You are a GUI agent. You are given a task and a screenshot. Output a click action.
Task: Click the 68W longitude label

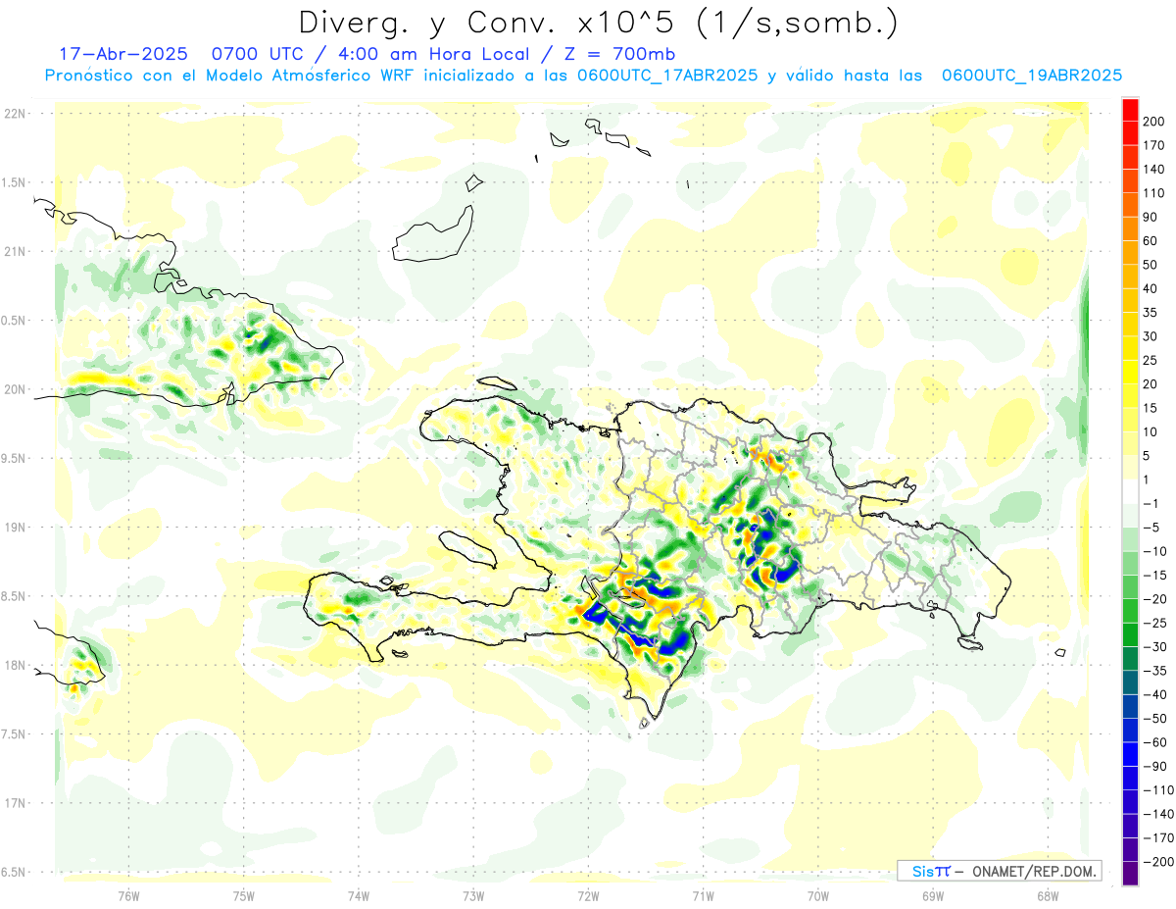1048,895
